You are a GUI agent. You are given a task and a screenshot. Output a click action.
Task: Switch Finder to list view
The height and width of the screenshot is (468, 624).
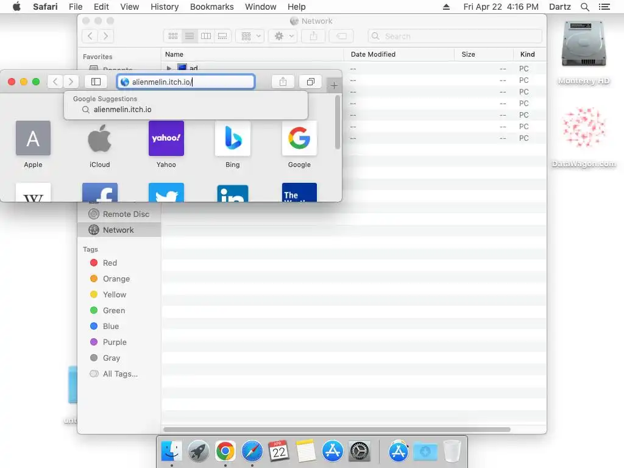[x=190, y=36]
